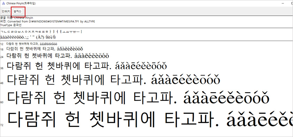Click the font viewer icon in title bar
This screenshot has width=293, height=137.
click(3, 3)
